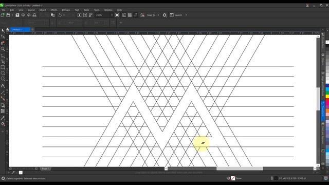Image resolution: width=329 pixels, height=185 pixels.
Task: Switch to the Untitled-1 document tab
Action: click(x=20, y=30)
